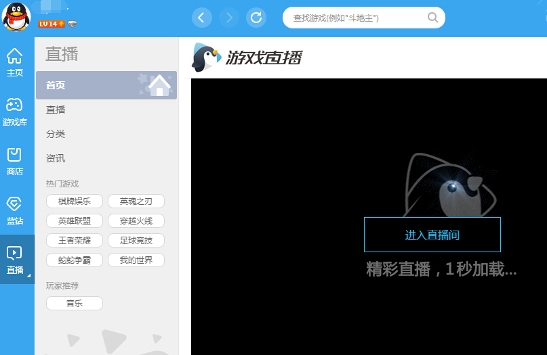Choose the 棋牌娱乐 game tag

tap(75, 202)
